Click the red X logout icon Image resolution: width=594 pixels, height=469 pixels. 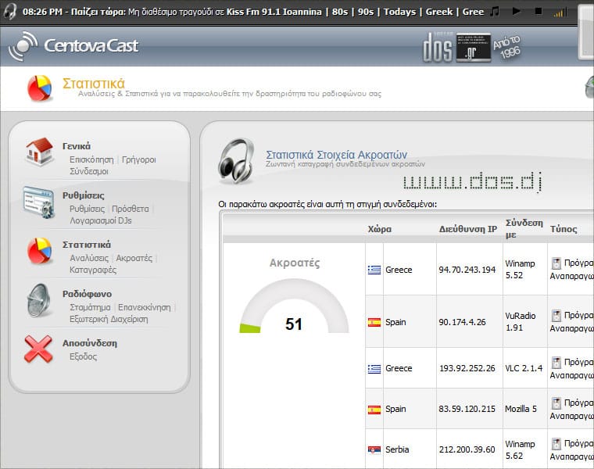38,349
